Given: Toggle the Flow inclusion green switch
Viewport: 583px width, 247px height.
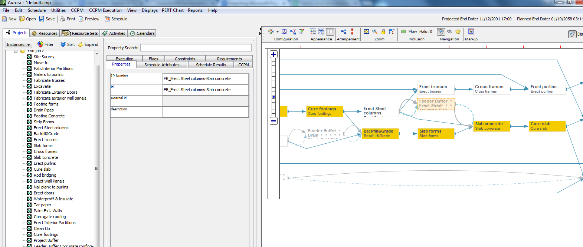Looking at the screenshot, I should click(x=403, y=32).
